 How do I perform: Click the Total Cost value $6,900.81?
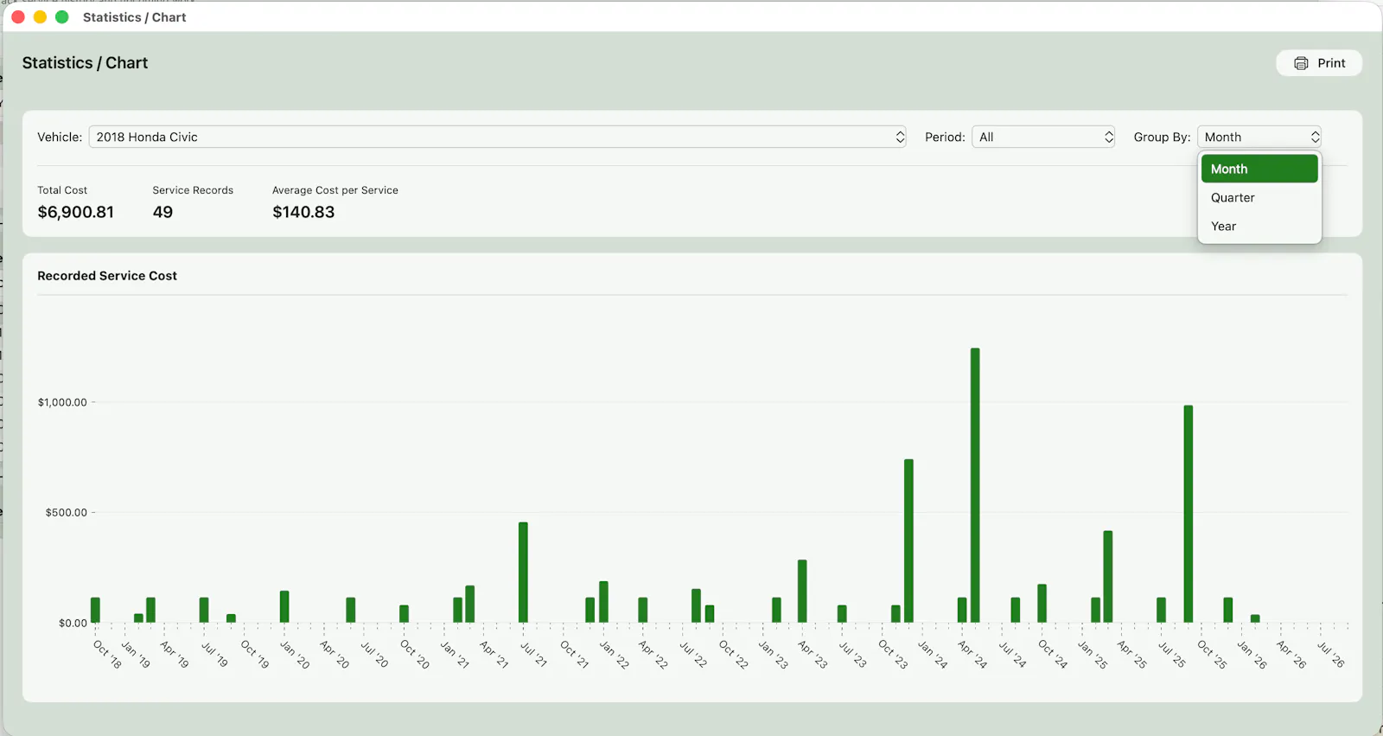tap(76, 212)
